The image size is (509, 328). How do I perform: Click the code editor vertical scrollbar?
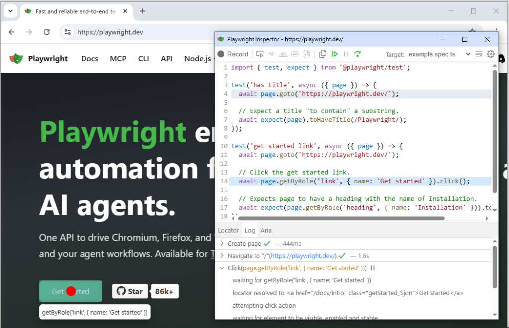tap(495, 131)
